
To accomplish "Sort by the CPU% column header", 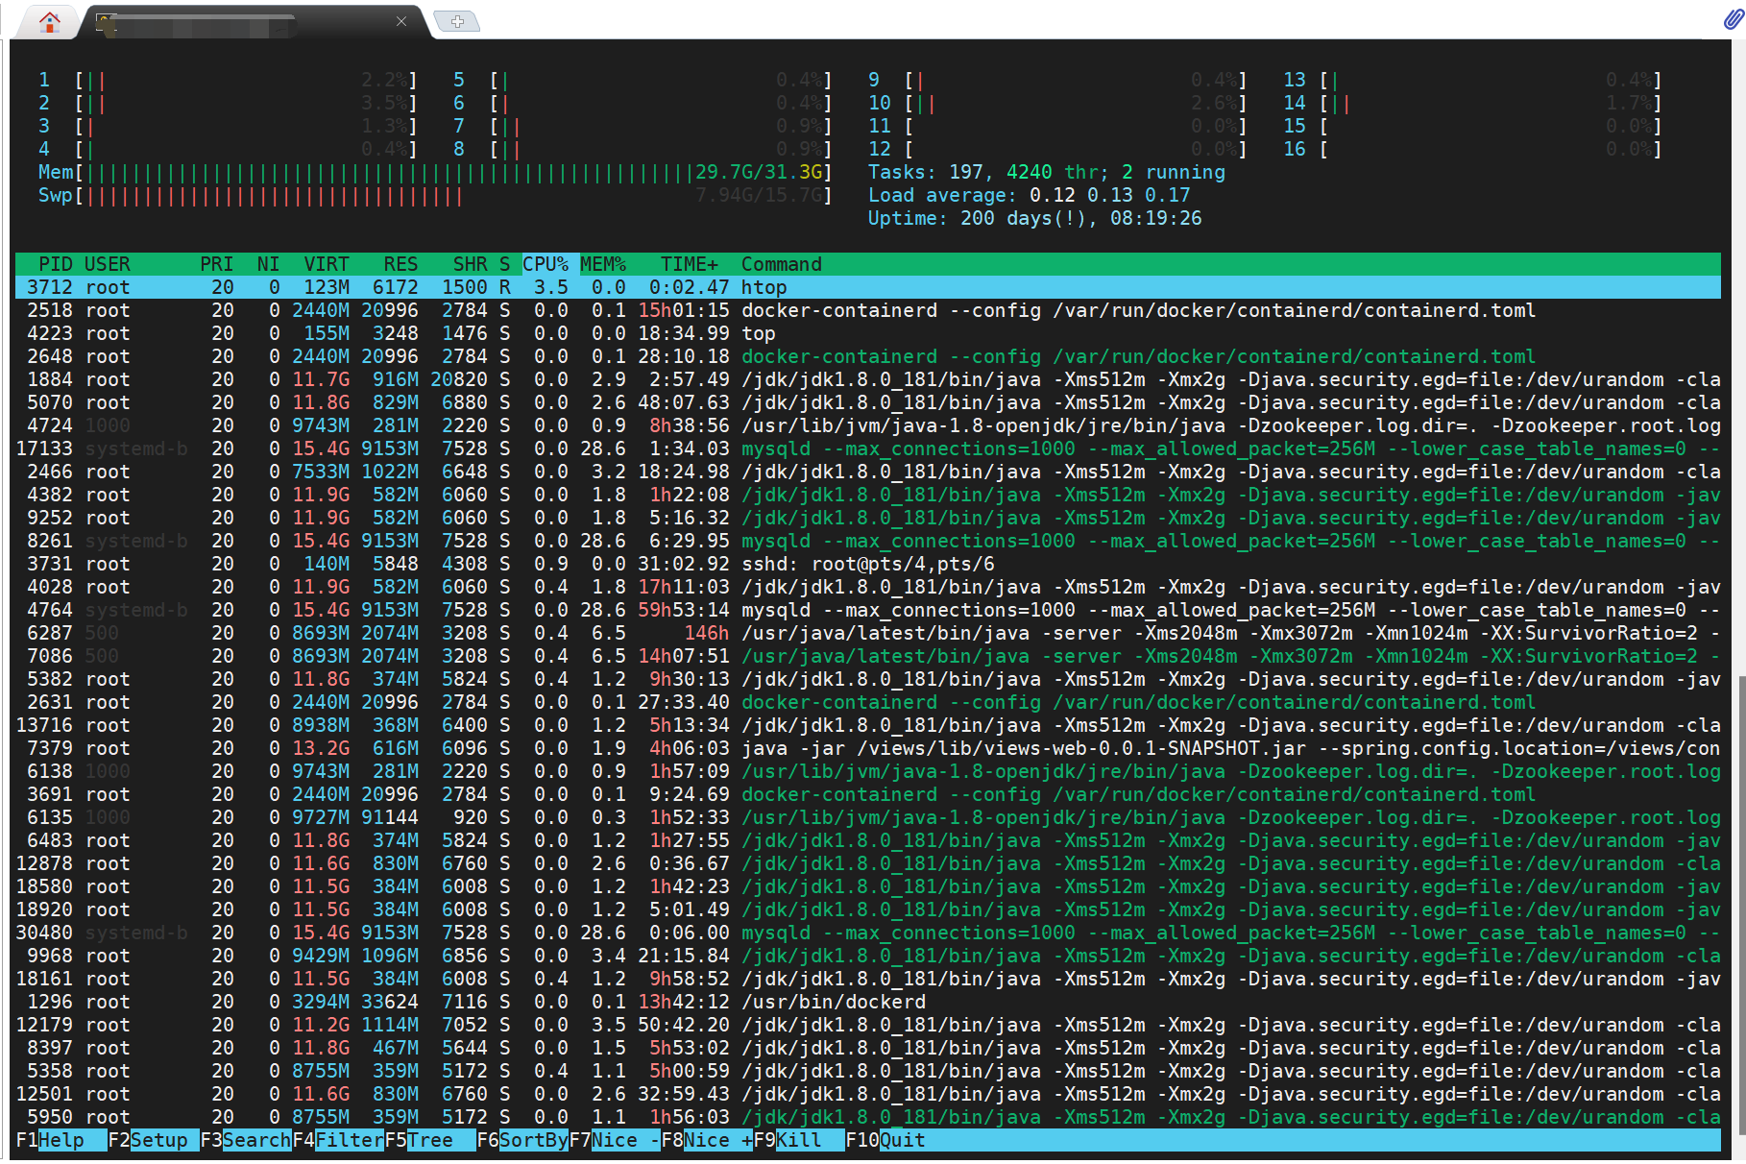I will pyautogui.click(x=546, y=264).
